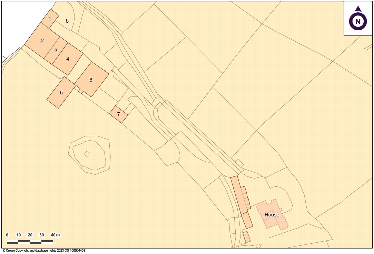Image resolution: width=374 pixels, height=254 pixels.
Task: Select building labeled 2
Action: (42, 41)
